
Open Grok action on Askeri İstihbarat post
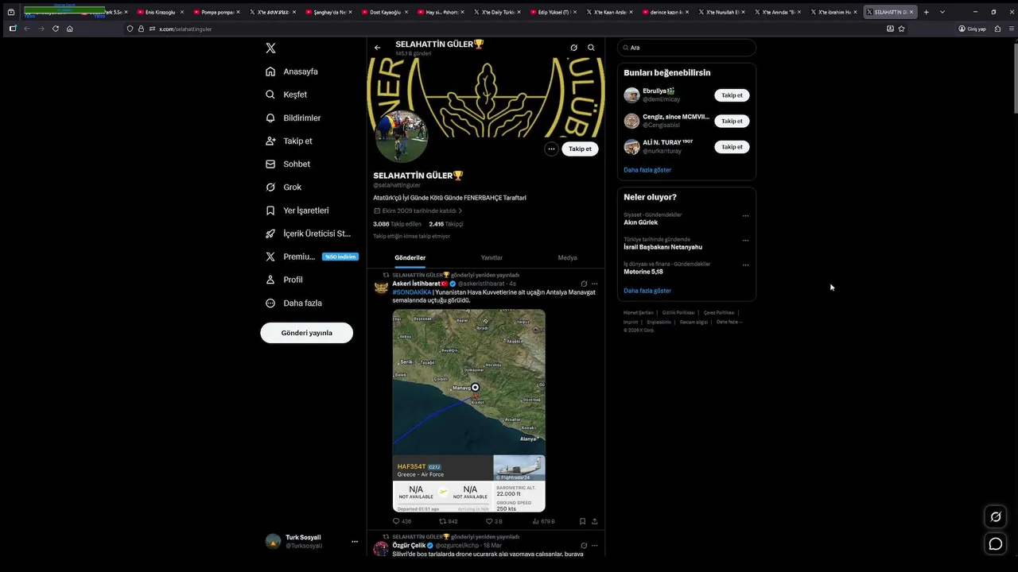(584, 284)
